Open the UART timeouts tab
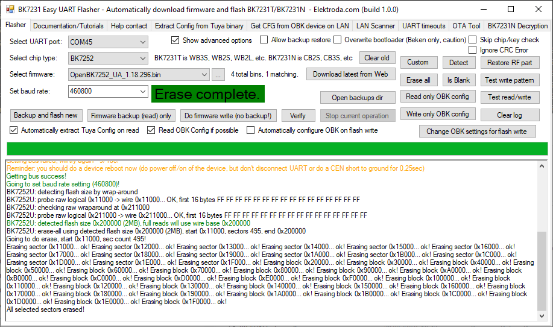This screenshot has width=553, height=327. (x=423, y=26)
